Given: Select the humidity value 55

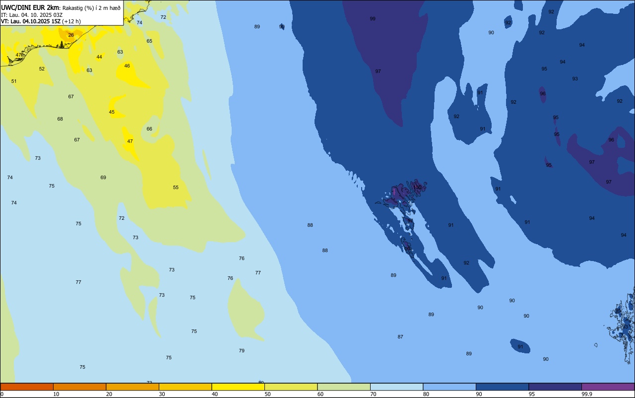Looking at the screenshot, I should click(x=176, y=188).
